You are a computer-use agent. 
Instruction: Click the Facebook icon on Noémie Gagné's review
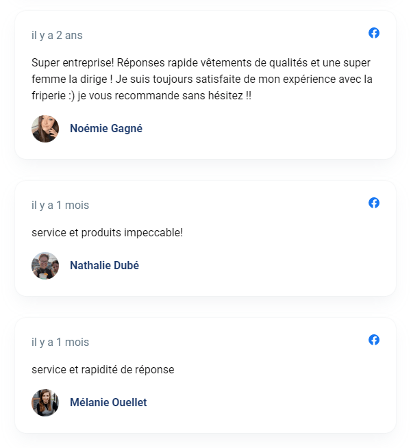374,33
